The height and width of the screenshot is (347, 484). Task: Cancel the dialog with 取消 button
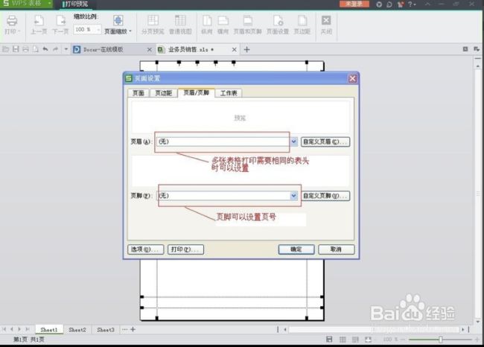pyautogui.click(x=336, y=249)
